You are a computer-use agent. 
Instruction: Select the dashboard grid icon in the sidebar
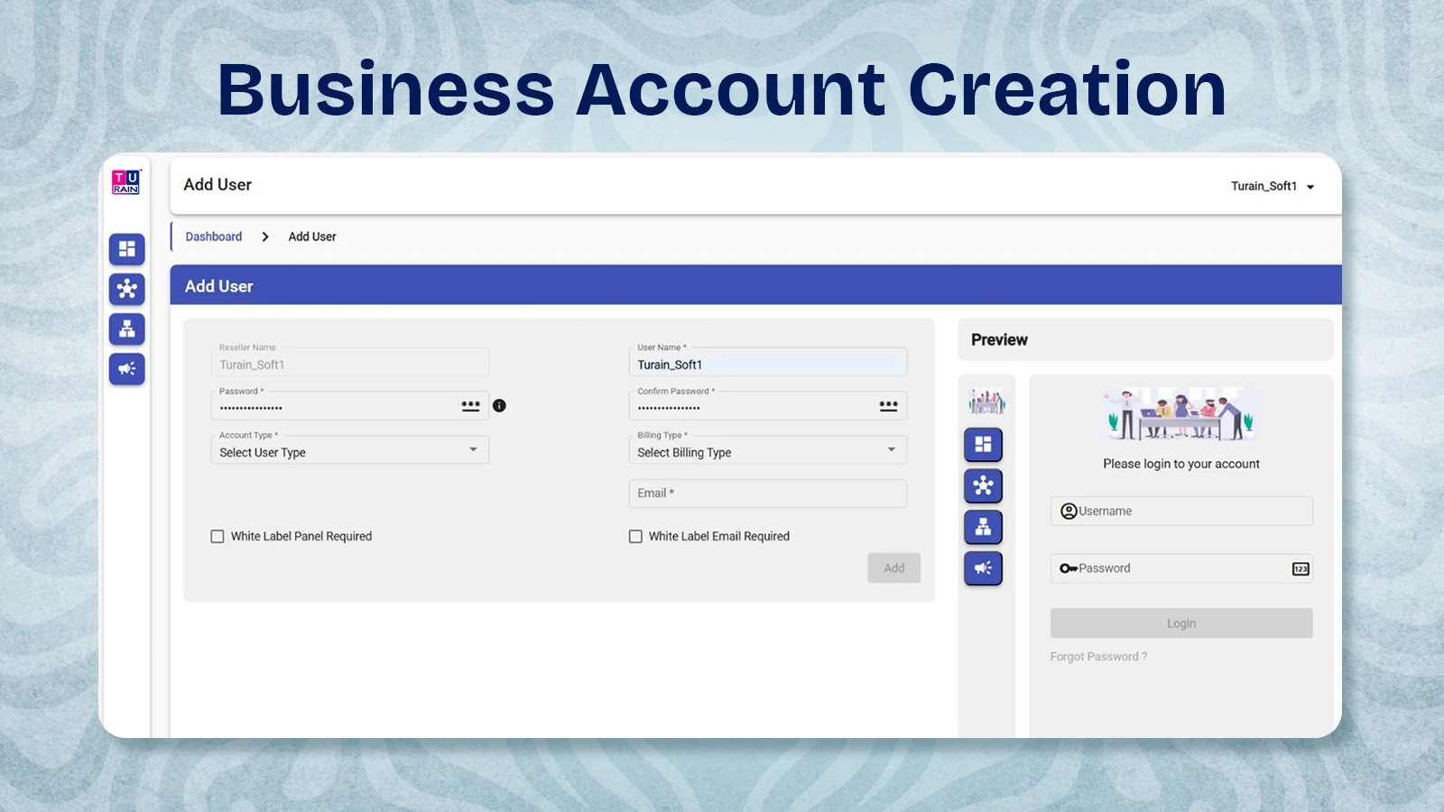click(x=126, y=250)
